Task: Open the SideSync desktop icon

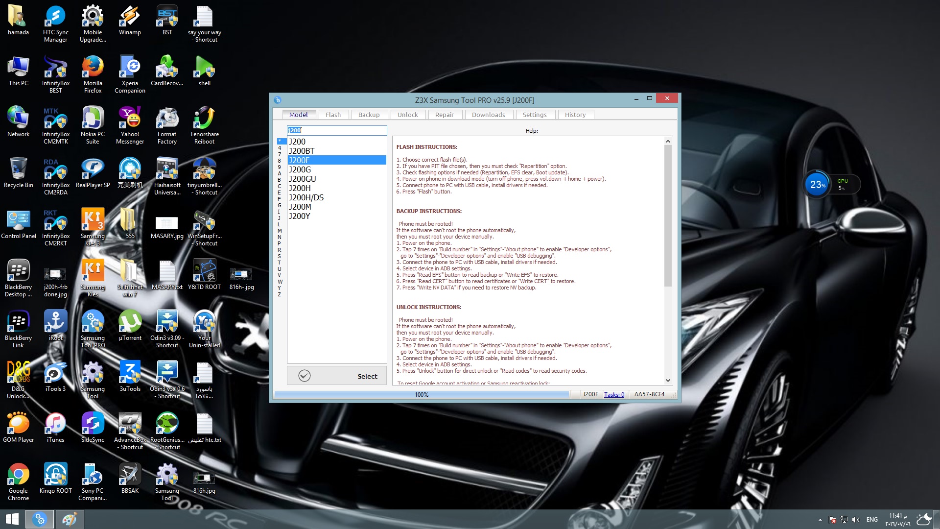Action: pos(93,428)
